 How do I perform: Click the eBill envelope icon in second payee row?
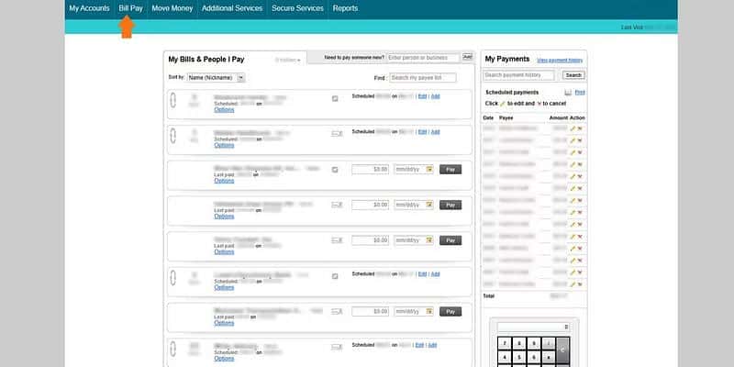[337, 133]
